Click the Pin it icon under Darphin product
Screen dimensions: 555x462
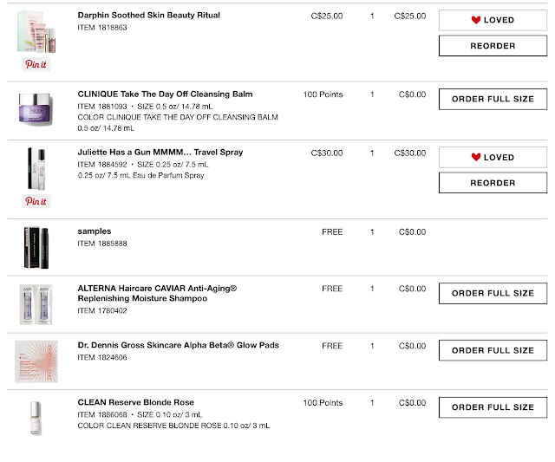tap(36, 64)
